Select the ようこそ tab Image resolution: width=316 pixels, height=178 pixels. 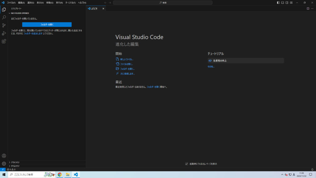click(96, 8)
